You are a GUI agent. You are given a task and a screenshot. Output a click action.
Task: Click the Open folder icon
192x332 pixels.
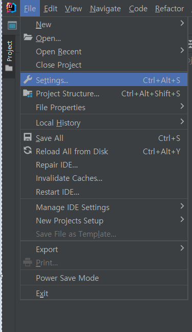(28, 37)
